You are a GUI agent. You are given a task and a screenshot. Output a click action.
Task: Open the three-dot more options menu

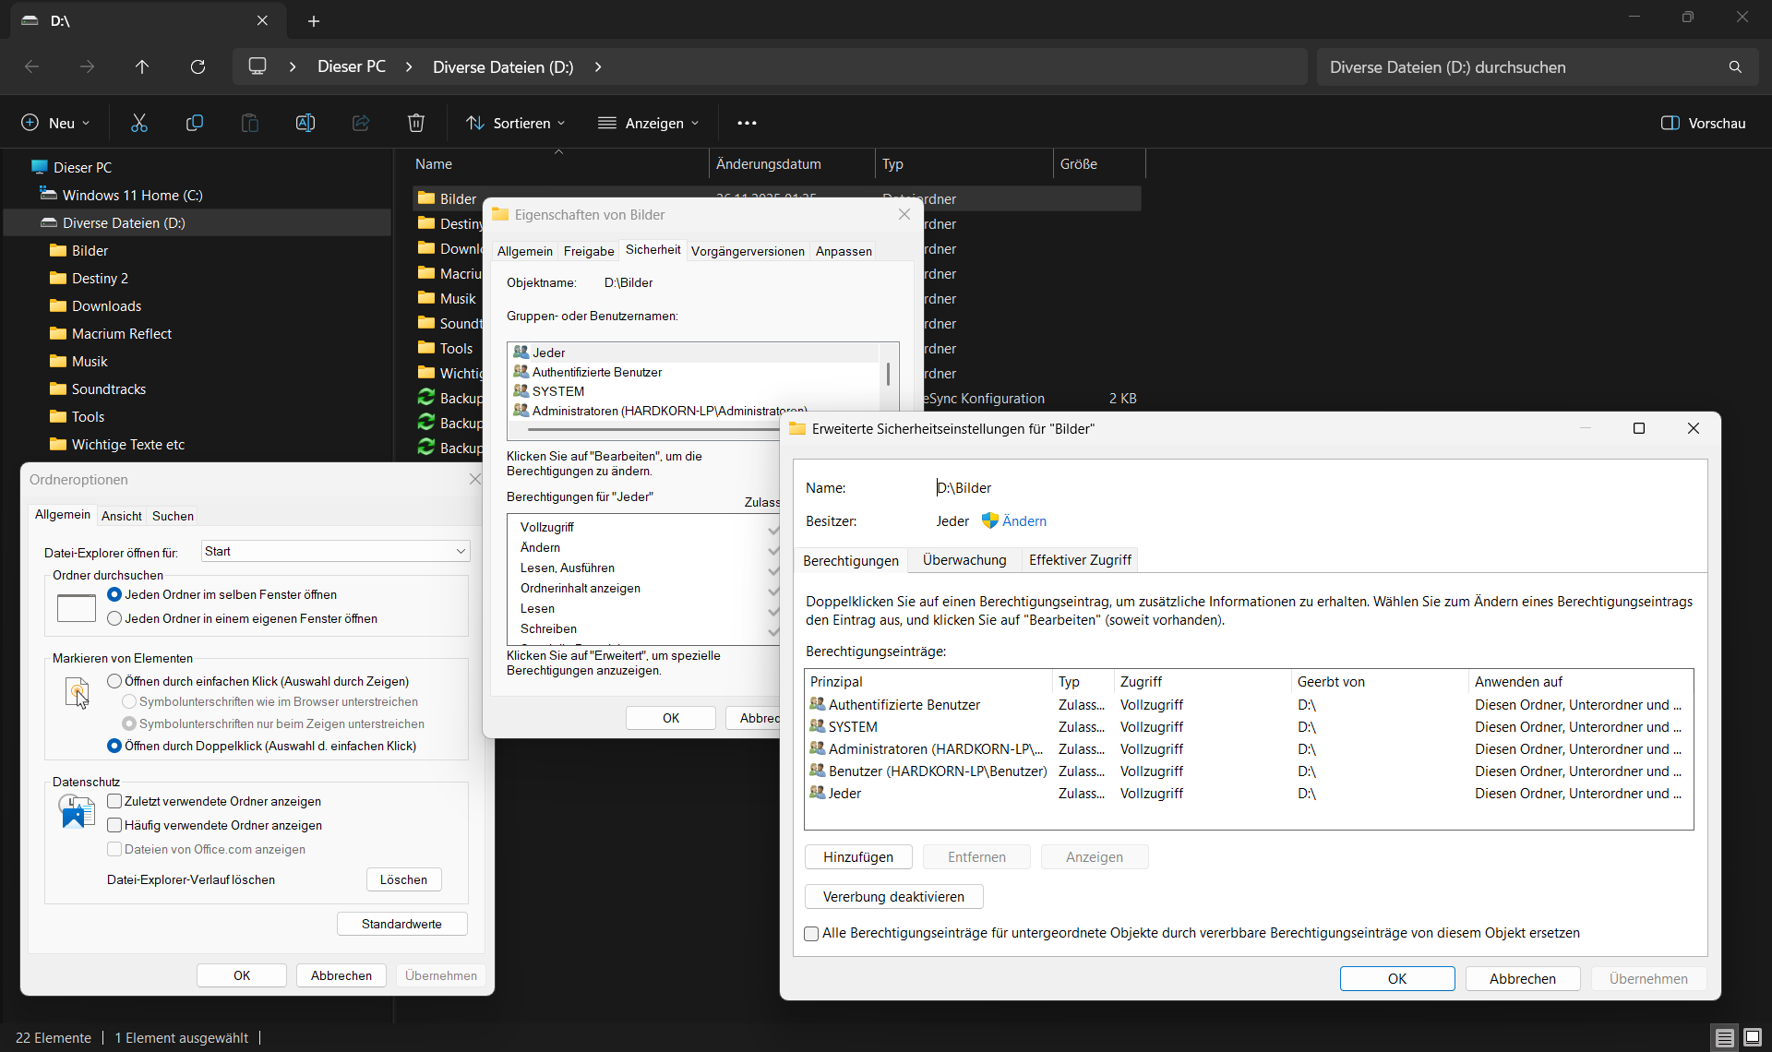coord(747,123)
